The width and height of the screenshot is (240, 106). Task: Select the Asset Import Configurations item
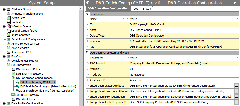pyautogui.click(x=28, y=39)
